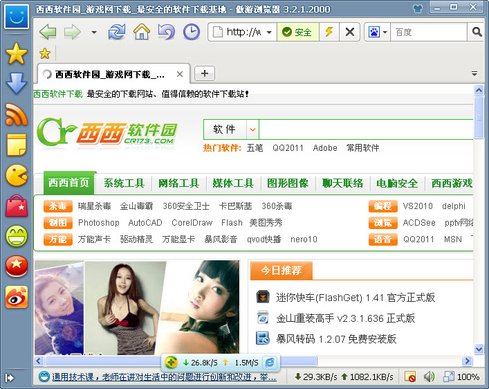489x389 pixels.
Task: Go back with green left arrow
Action: 48,32
